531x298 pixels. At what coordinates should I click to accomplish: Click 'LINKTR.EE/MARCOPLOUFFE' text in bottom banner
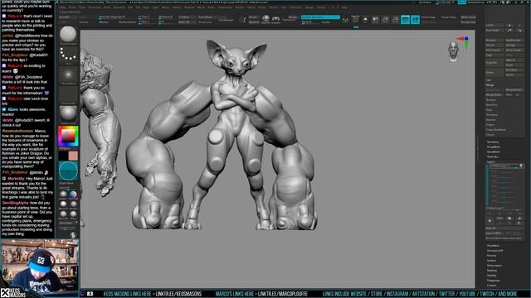283,294
